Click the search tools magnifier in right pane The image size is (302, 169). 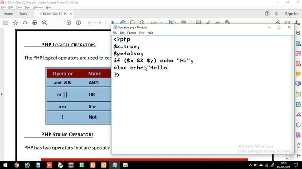[298, 33]
